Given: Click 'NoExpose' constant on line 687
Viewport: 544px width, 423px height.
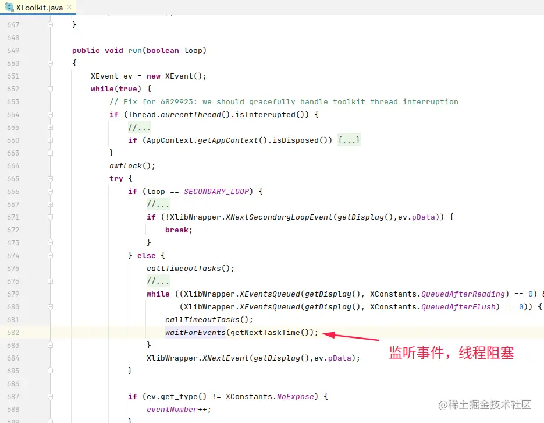Looking at the screenshot, I should (295, 397).
